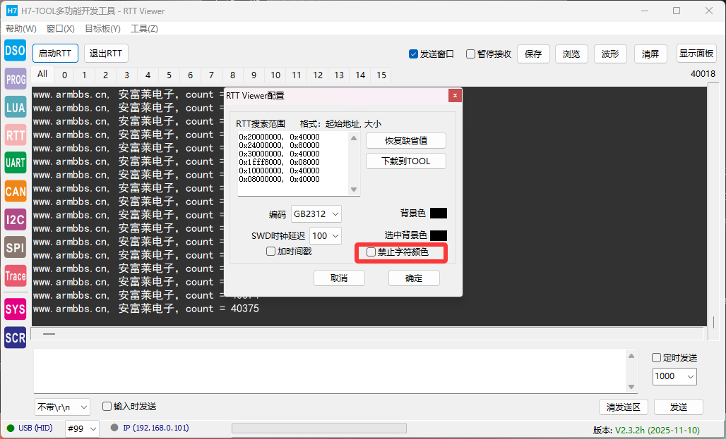Image resolution: width=726 pixels, height=439 pixels.
Task: Click the Trace sidebar icon
Action: tap(15, 276)
